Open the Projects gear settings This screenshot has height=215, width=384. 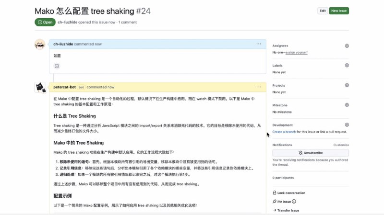(x=347, y=85)
